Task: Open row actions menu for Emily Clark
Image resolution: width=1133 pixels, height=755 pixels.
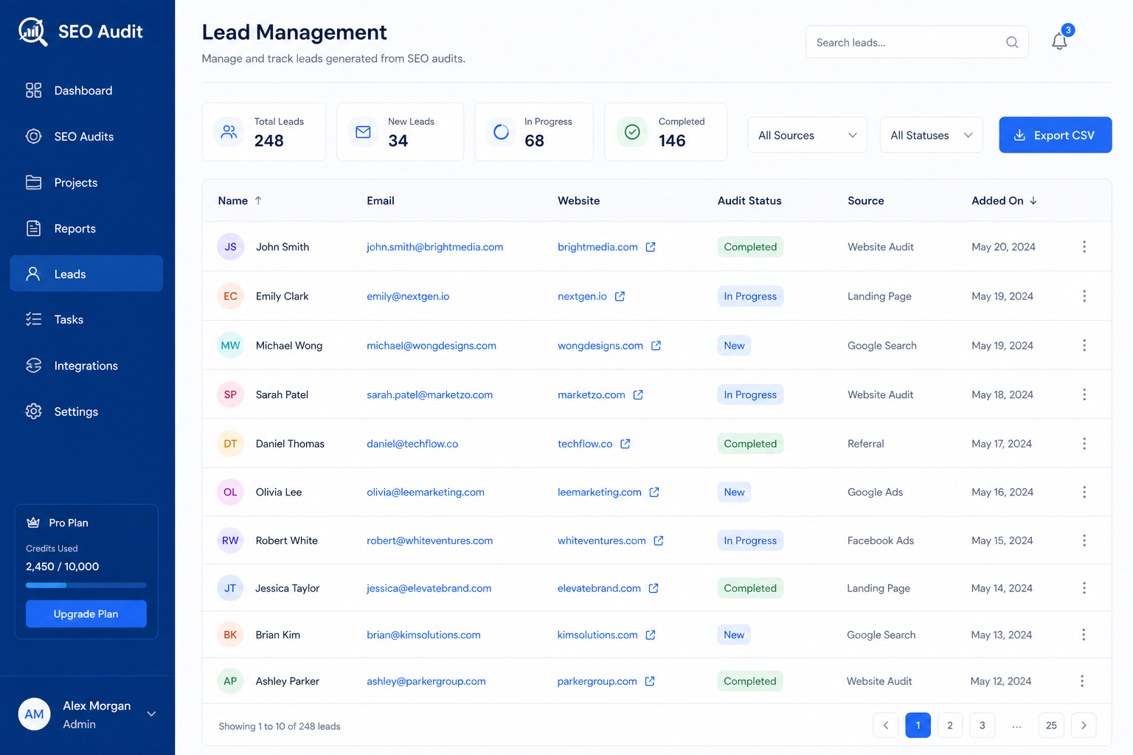Action: [1084, 296]
